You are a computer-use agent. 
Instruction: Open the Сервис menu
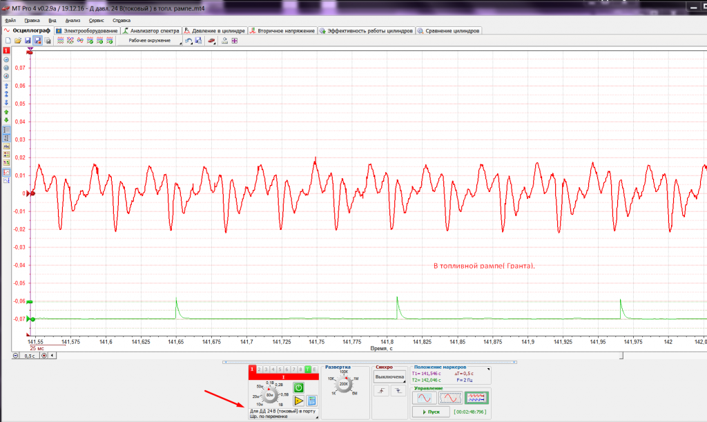click(96, 20)
